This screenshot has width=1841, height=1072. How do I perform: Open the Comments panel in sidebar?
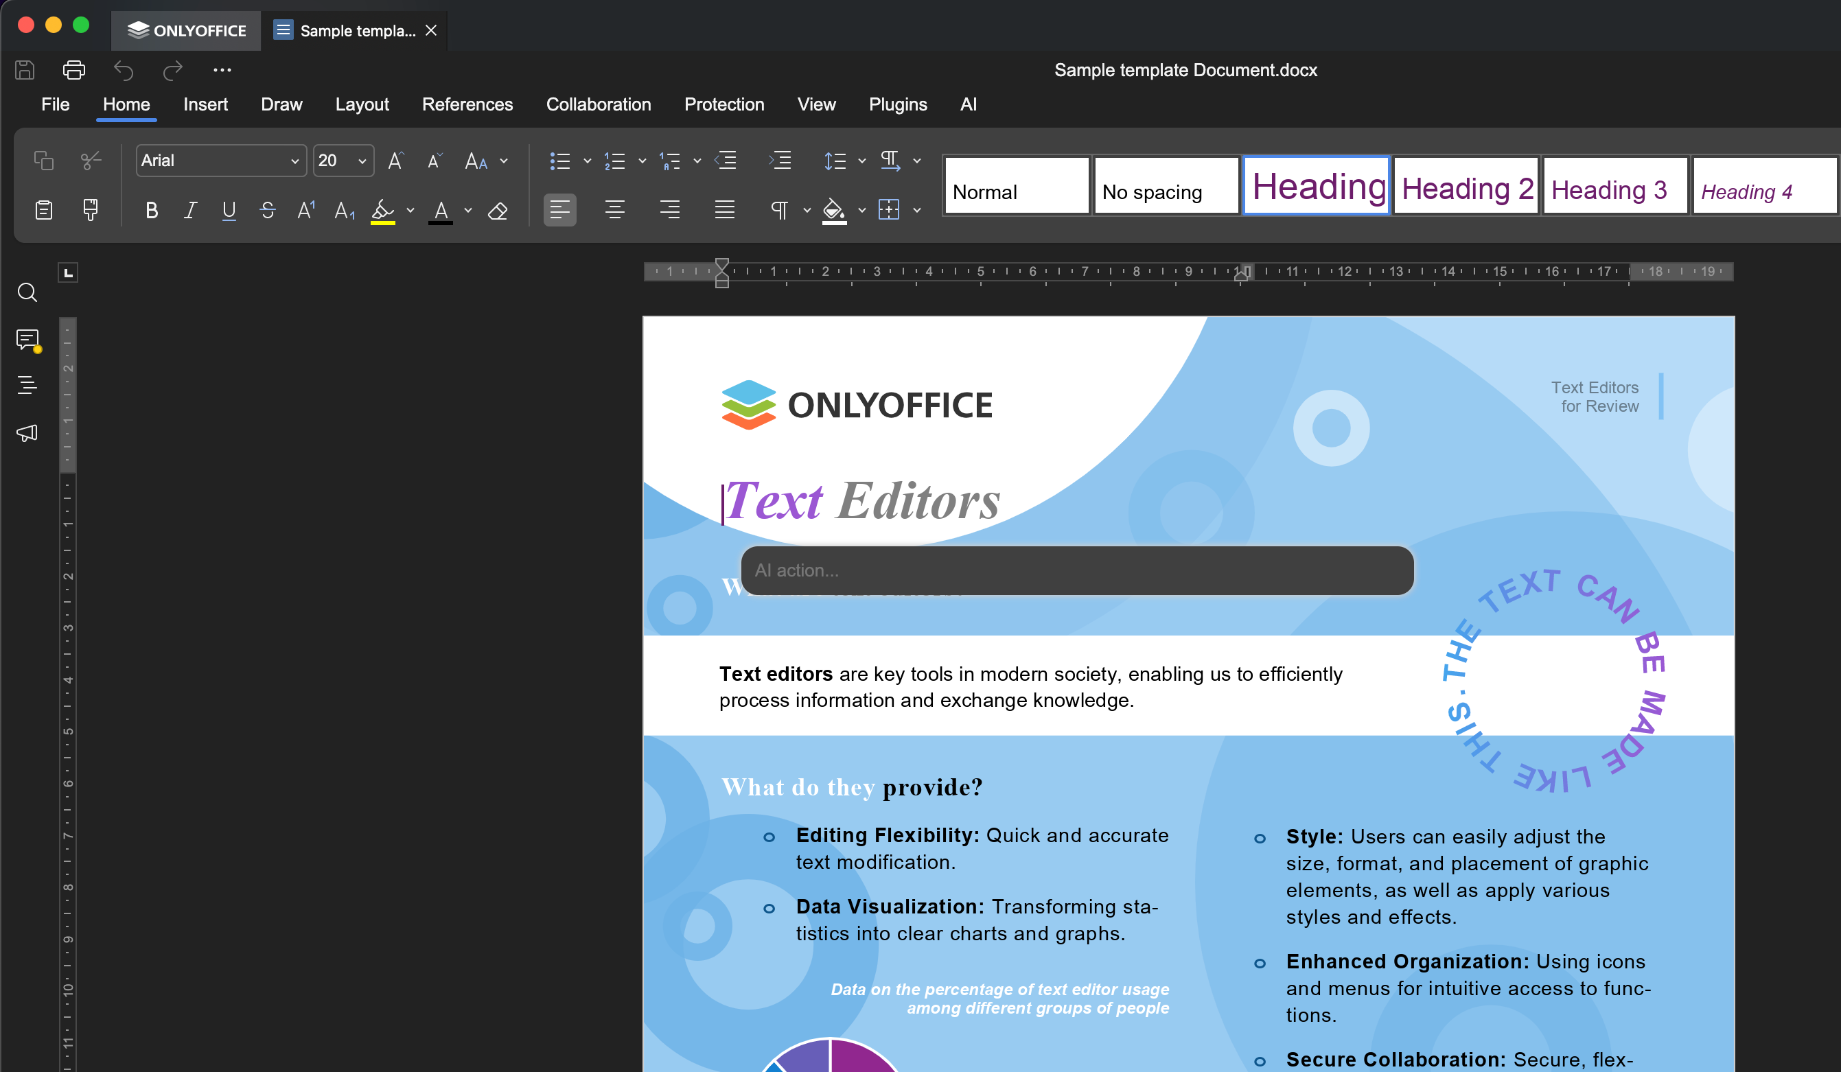coord(27,340)
